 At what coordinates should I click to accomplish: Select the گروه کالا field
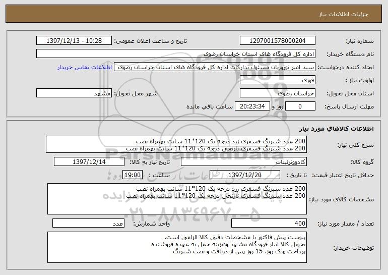click(244, 162)
